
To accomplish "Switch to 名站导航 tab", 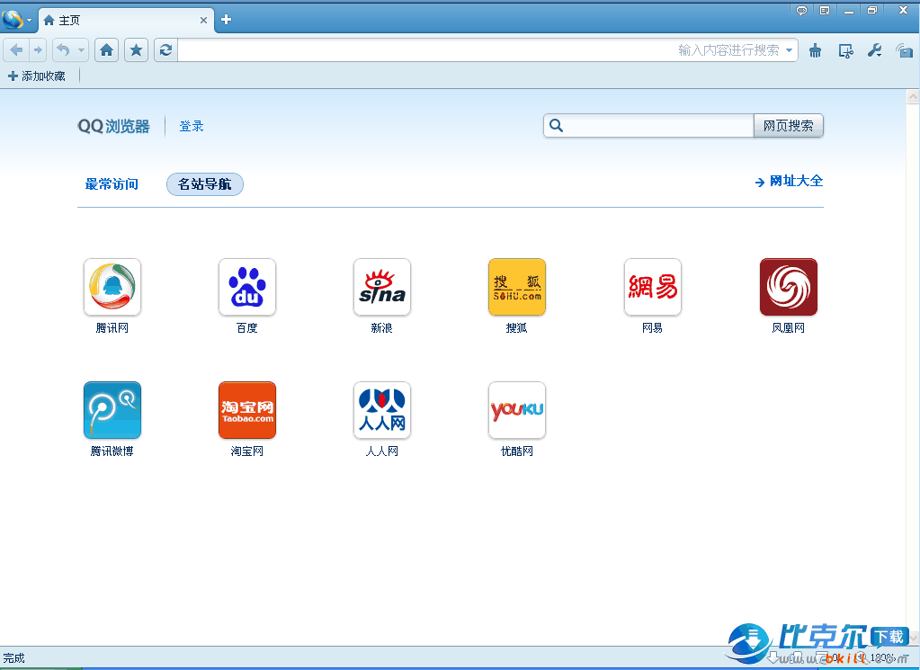I will (x=205, y=184).
